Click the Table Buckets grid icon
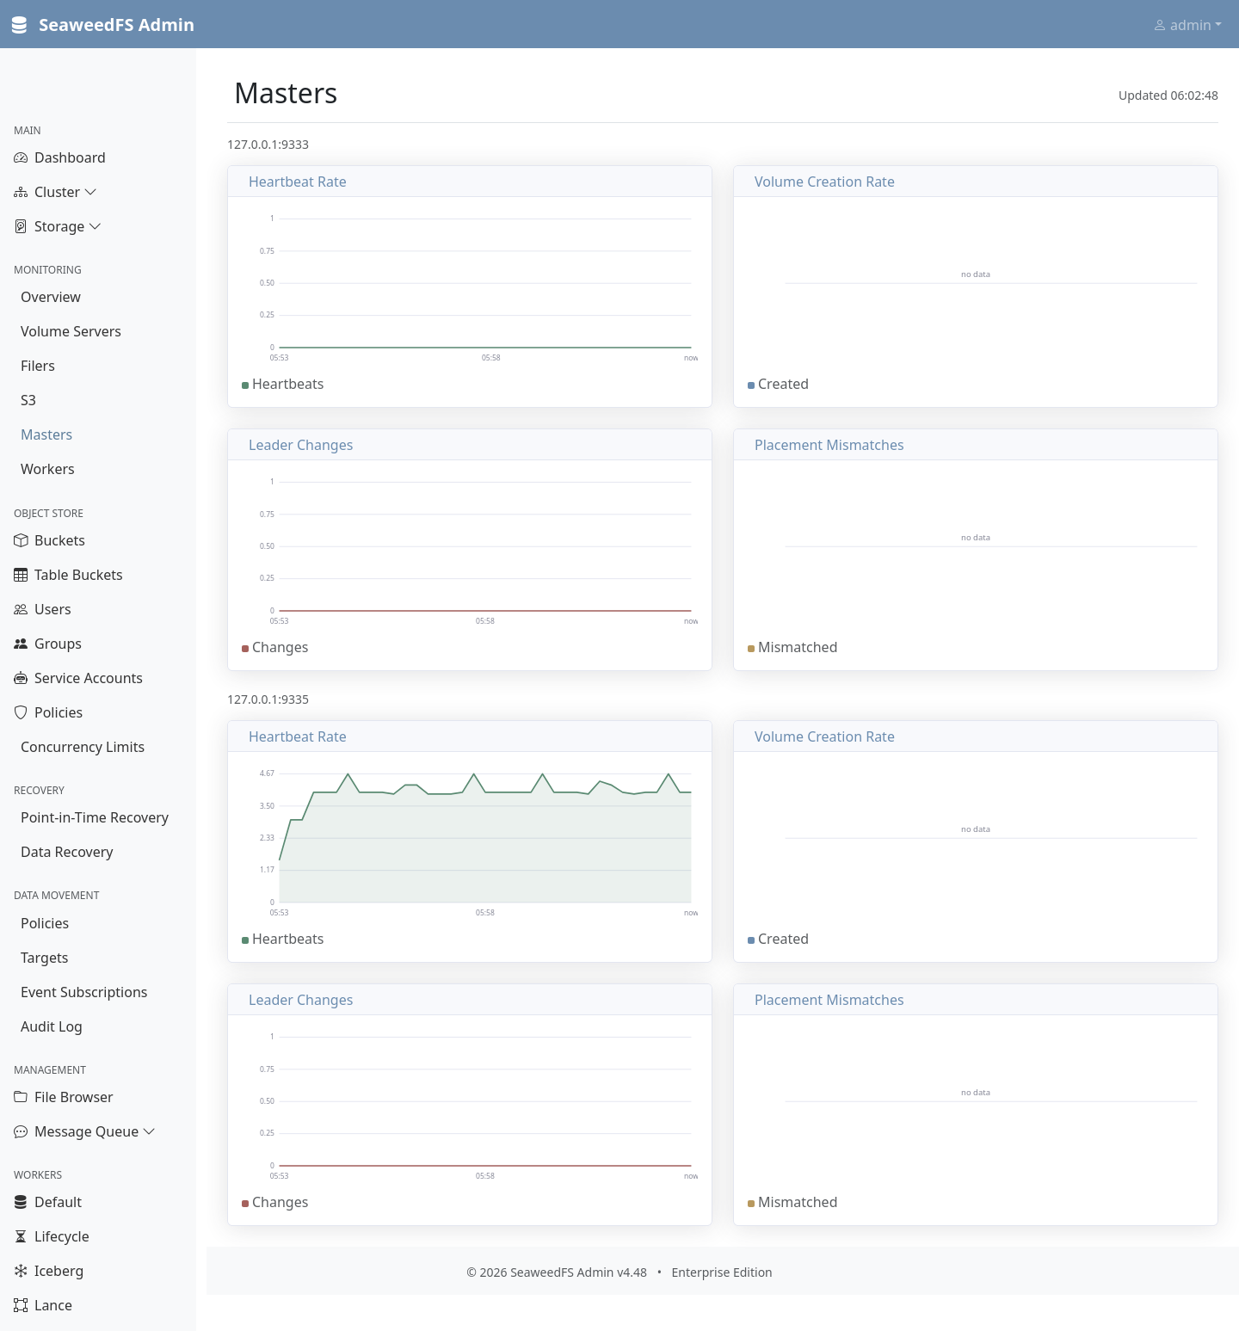Image resolution: width=1239 pixels, height=1331 pixels. [x=21, y=575]
